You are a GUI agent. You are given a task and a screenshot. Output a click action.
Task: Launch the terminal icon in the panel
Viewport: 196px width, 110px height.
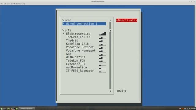tap(14, 109)
